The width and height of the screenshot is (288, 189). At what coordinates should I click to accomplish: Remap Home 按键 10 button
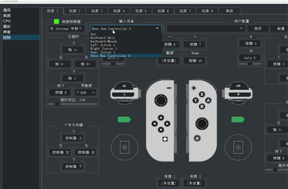coord(195,61)
